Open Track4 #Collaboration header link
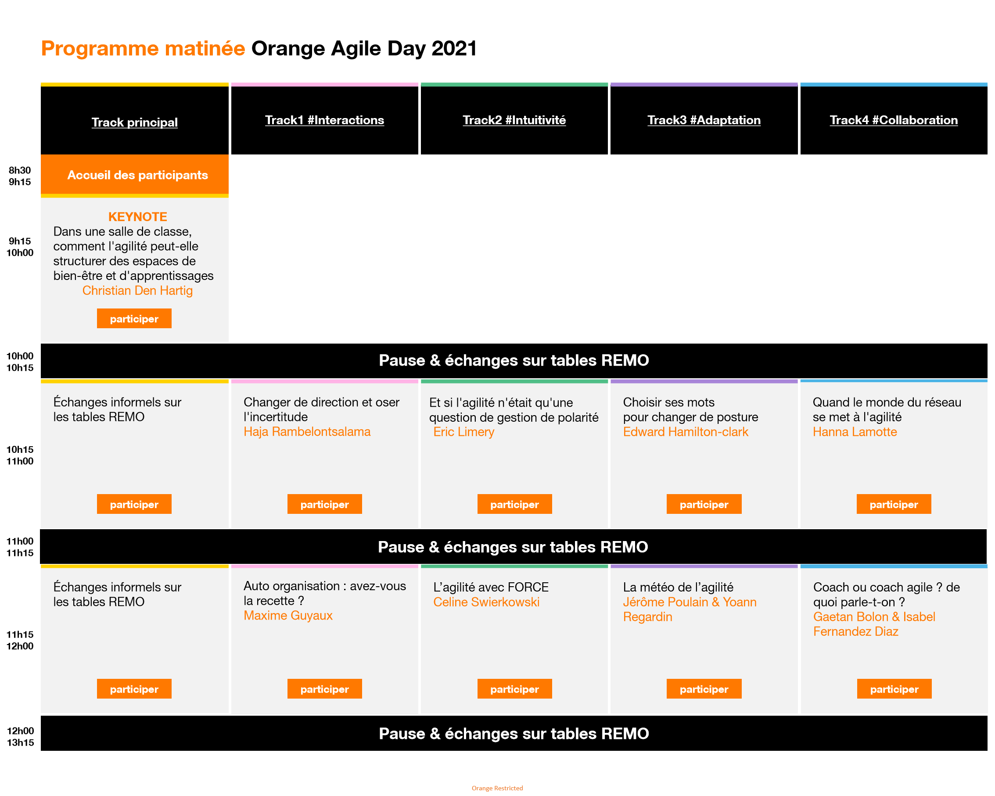Viewport: 995px width, 796px height. tap(893, 120)
